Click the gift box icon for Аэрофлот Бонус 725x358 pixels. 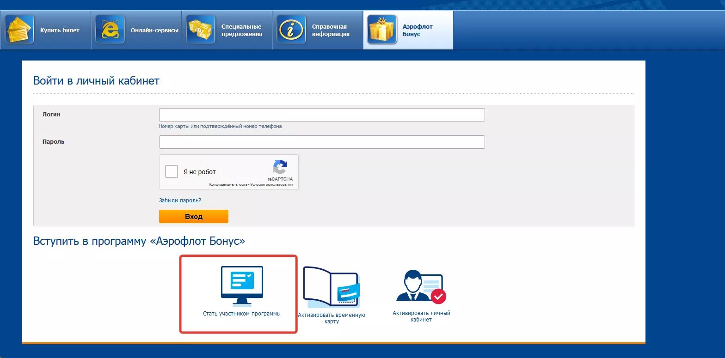382,30
